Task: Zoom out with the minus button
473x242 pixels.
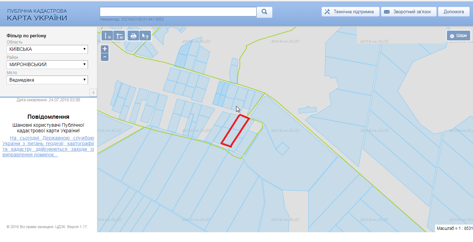Action: (x=105, y=57)
